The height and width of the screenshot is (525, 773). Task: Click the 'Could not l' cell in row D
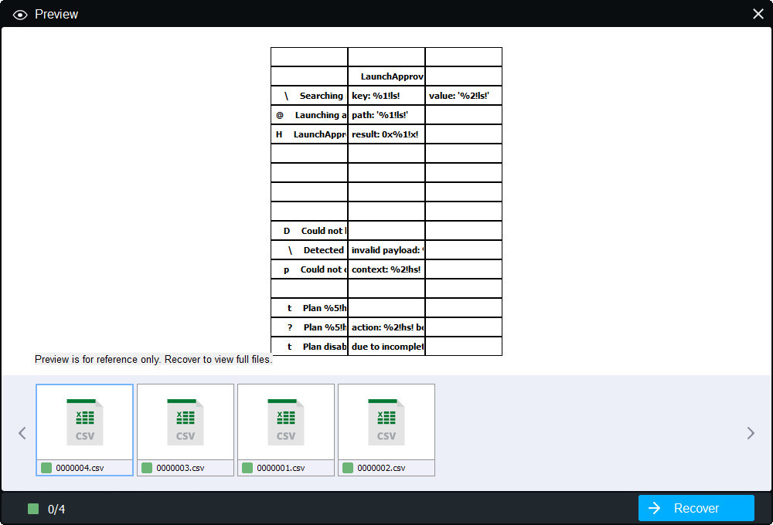click(x=309, y=231)
